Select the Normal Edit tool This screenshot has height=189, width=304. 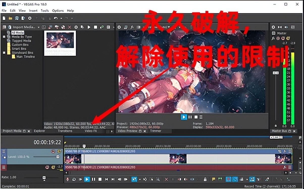(134, 179)
